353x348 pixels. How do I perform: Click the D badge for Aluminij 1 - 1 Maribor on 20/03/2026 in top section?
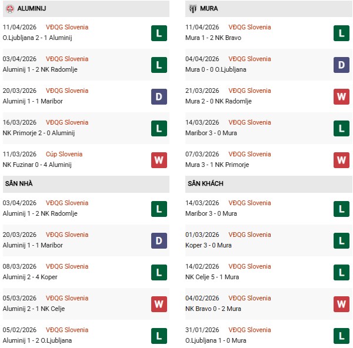(159, 96)
